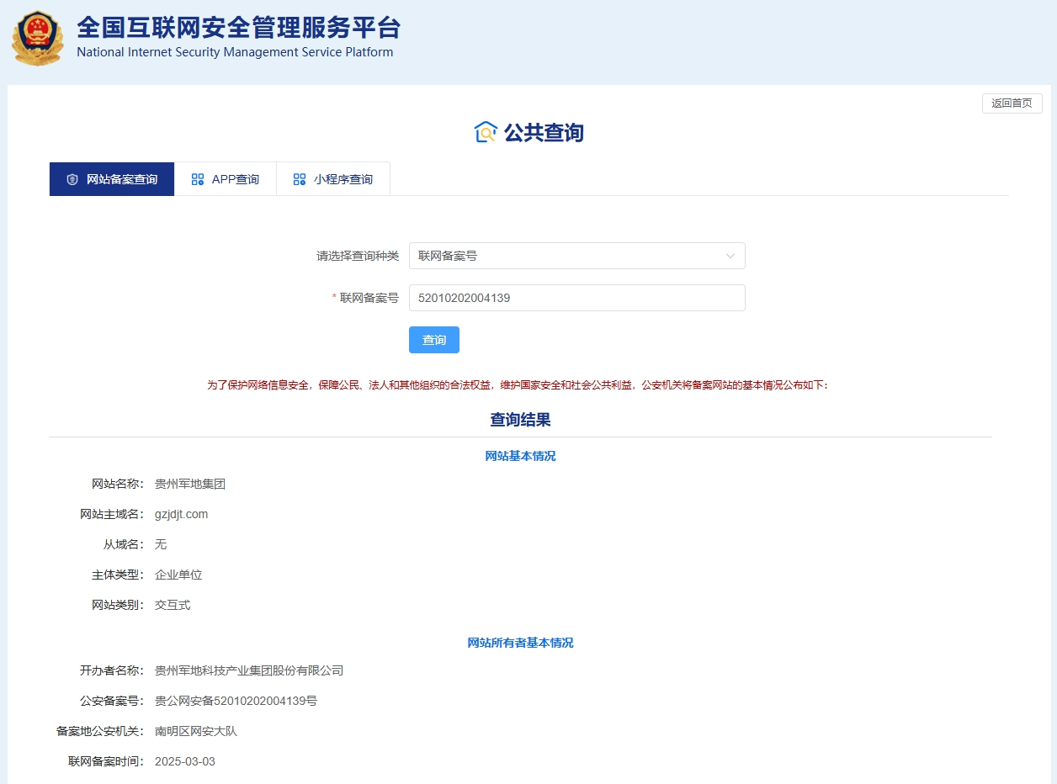Click the 主体类型 label
The width and height of the screenshot is (1057, 784).
tap(118, 575)
